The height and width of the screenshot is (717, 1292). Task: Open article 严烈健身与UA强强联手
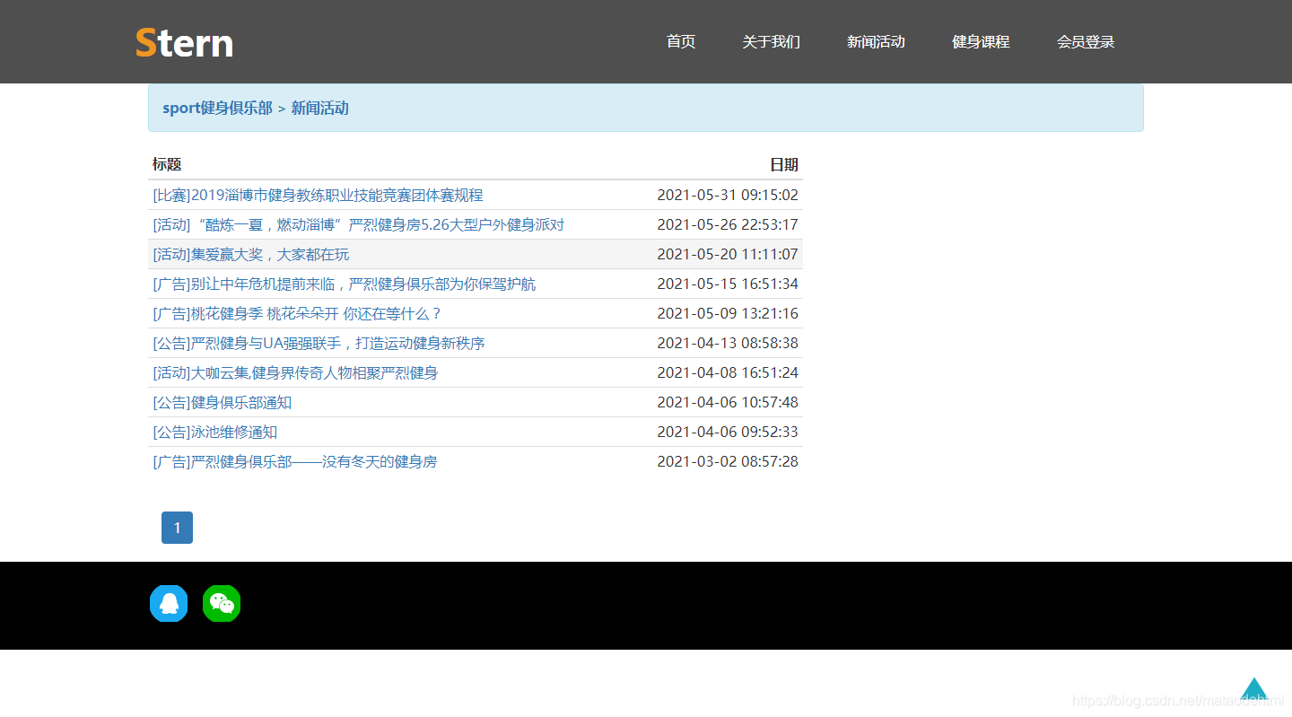319,343
